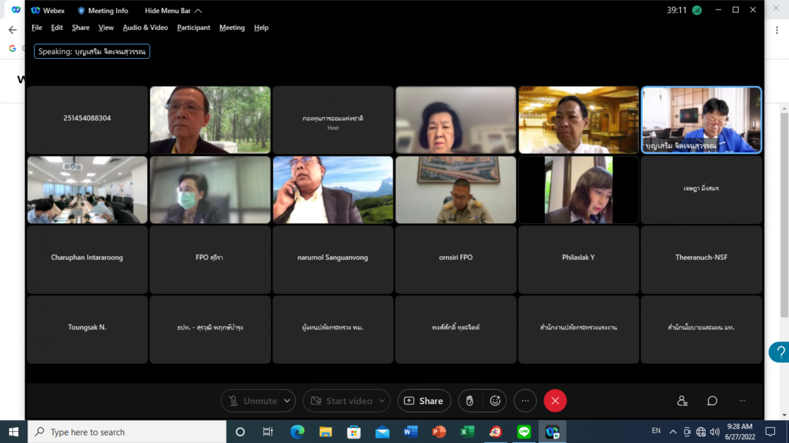The width and height of the screenshot is (789, 443).
Task: Open Mail app from taskbar
Action: tap(382, 432)
